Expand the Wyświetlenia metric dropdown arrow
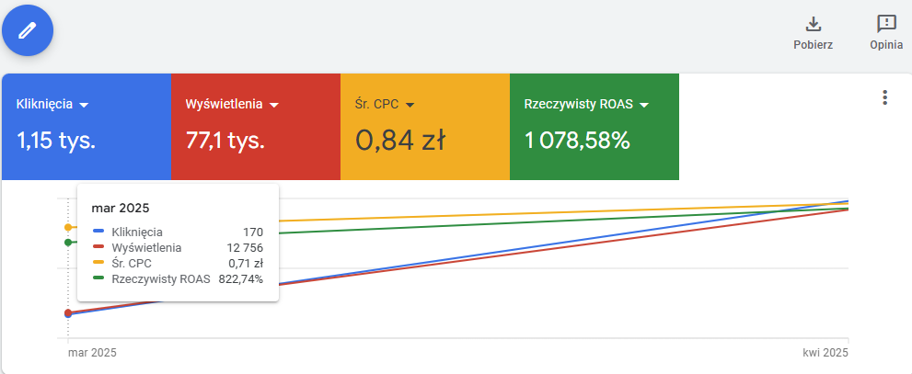912x374 pixels. 274,105
